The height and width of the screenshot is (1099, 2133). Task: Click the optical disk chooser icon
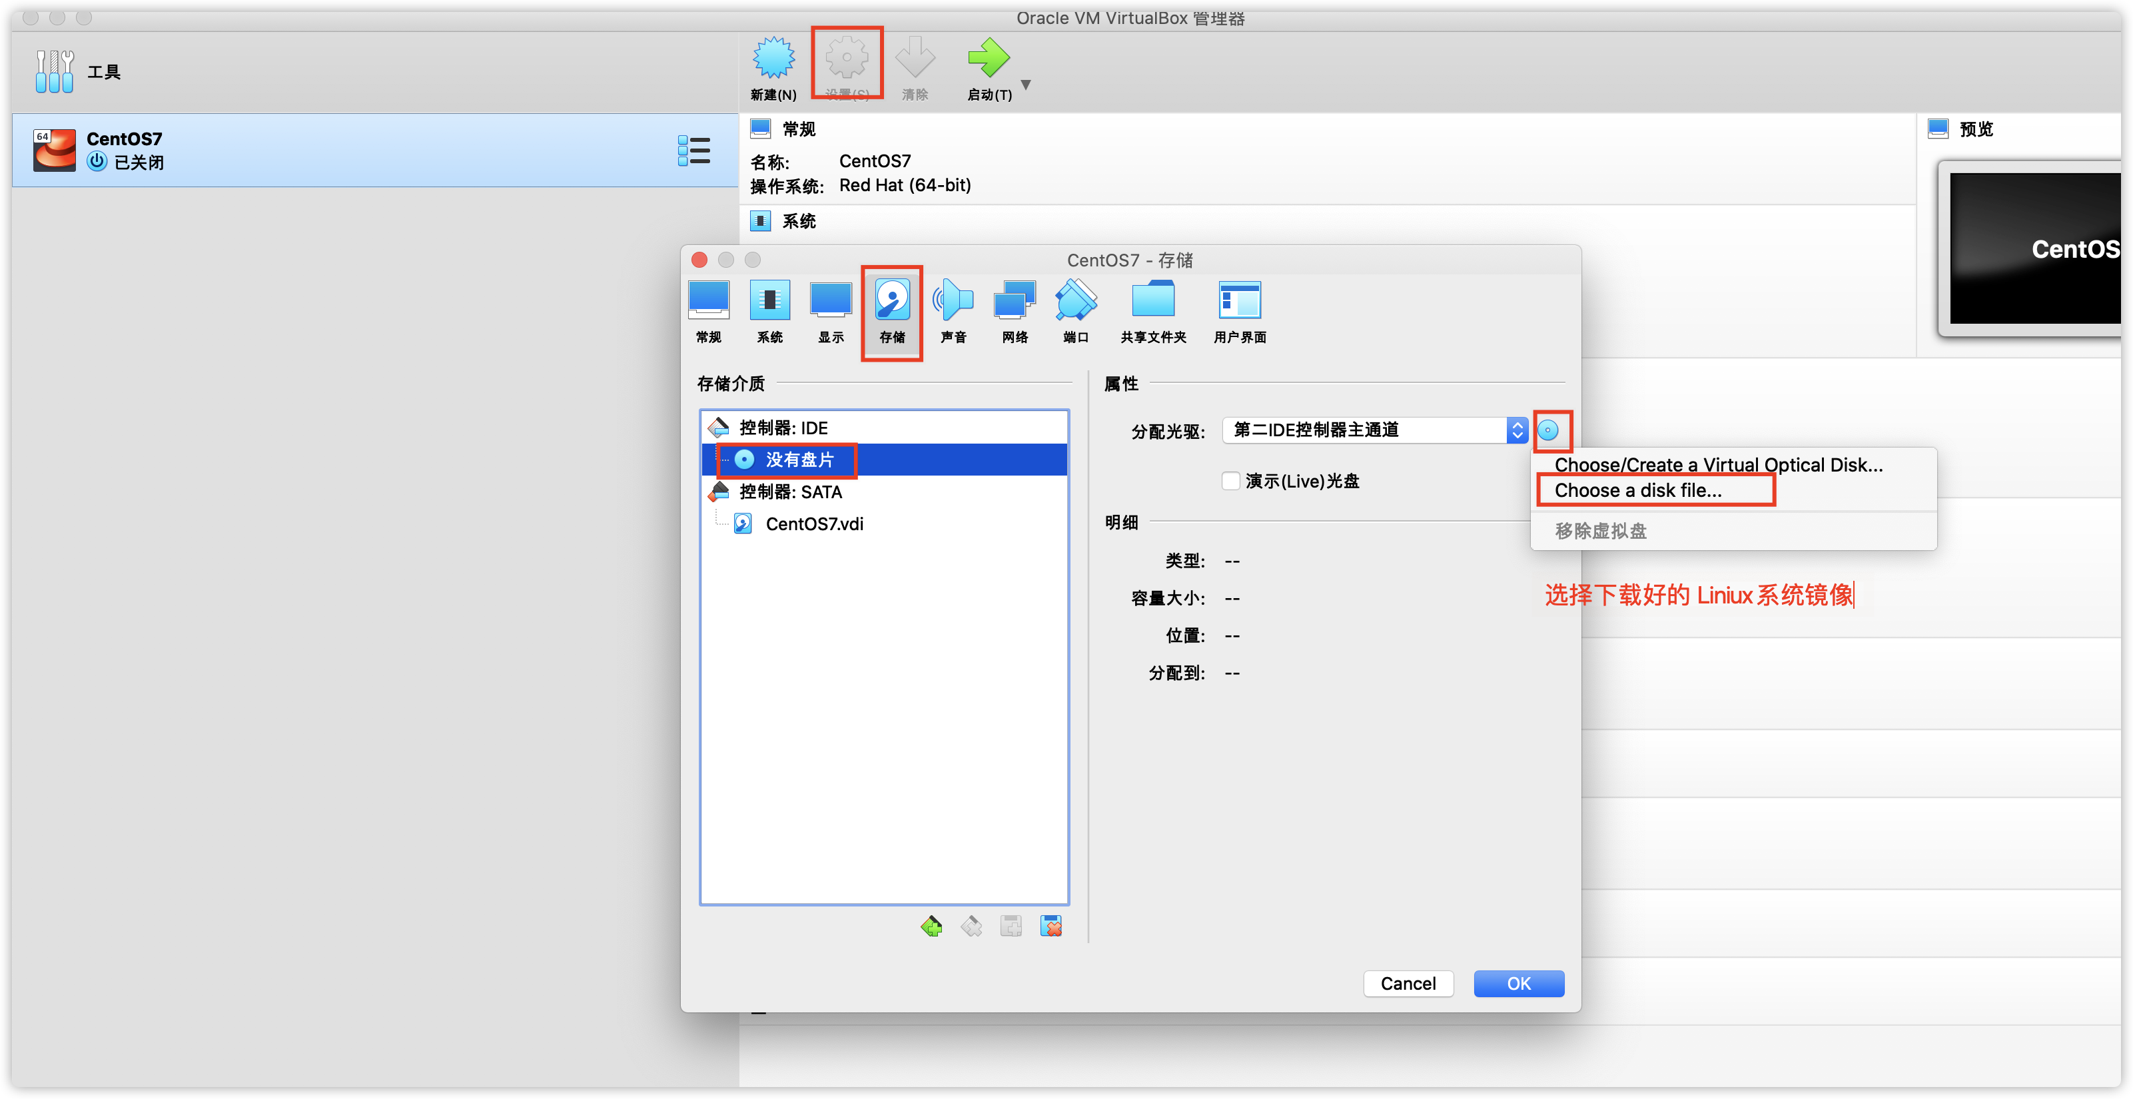click(1547, 431)
